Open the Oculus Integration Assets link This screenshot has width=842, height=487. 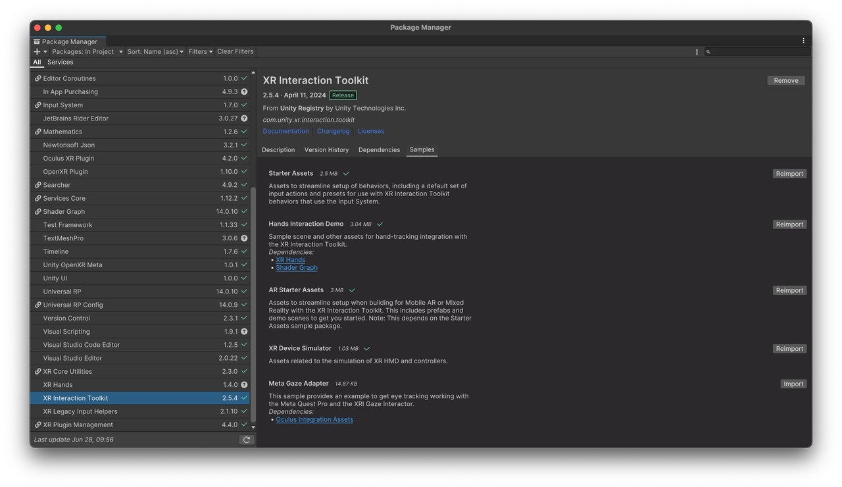point(314,419)
